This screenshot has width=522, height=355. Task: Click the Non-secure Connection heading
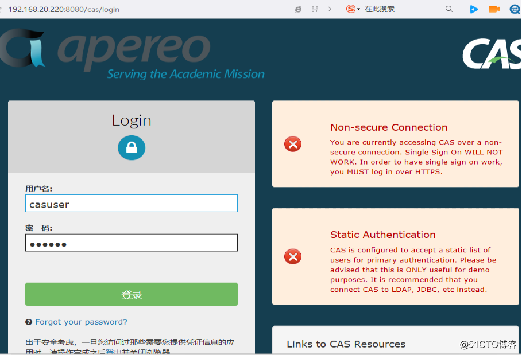(x=389, y=127)
